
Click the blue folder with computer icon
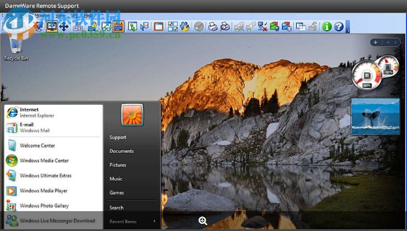[287, 26]
